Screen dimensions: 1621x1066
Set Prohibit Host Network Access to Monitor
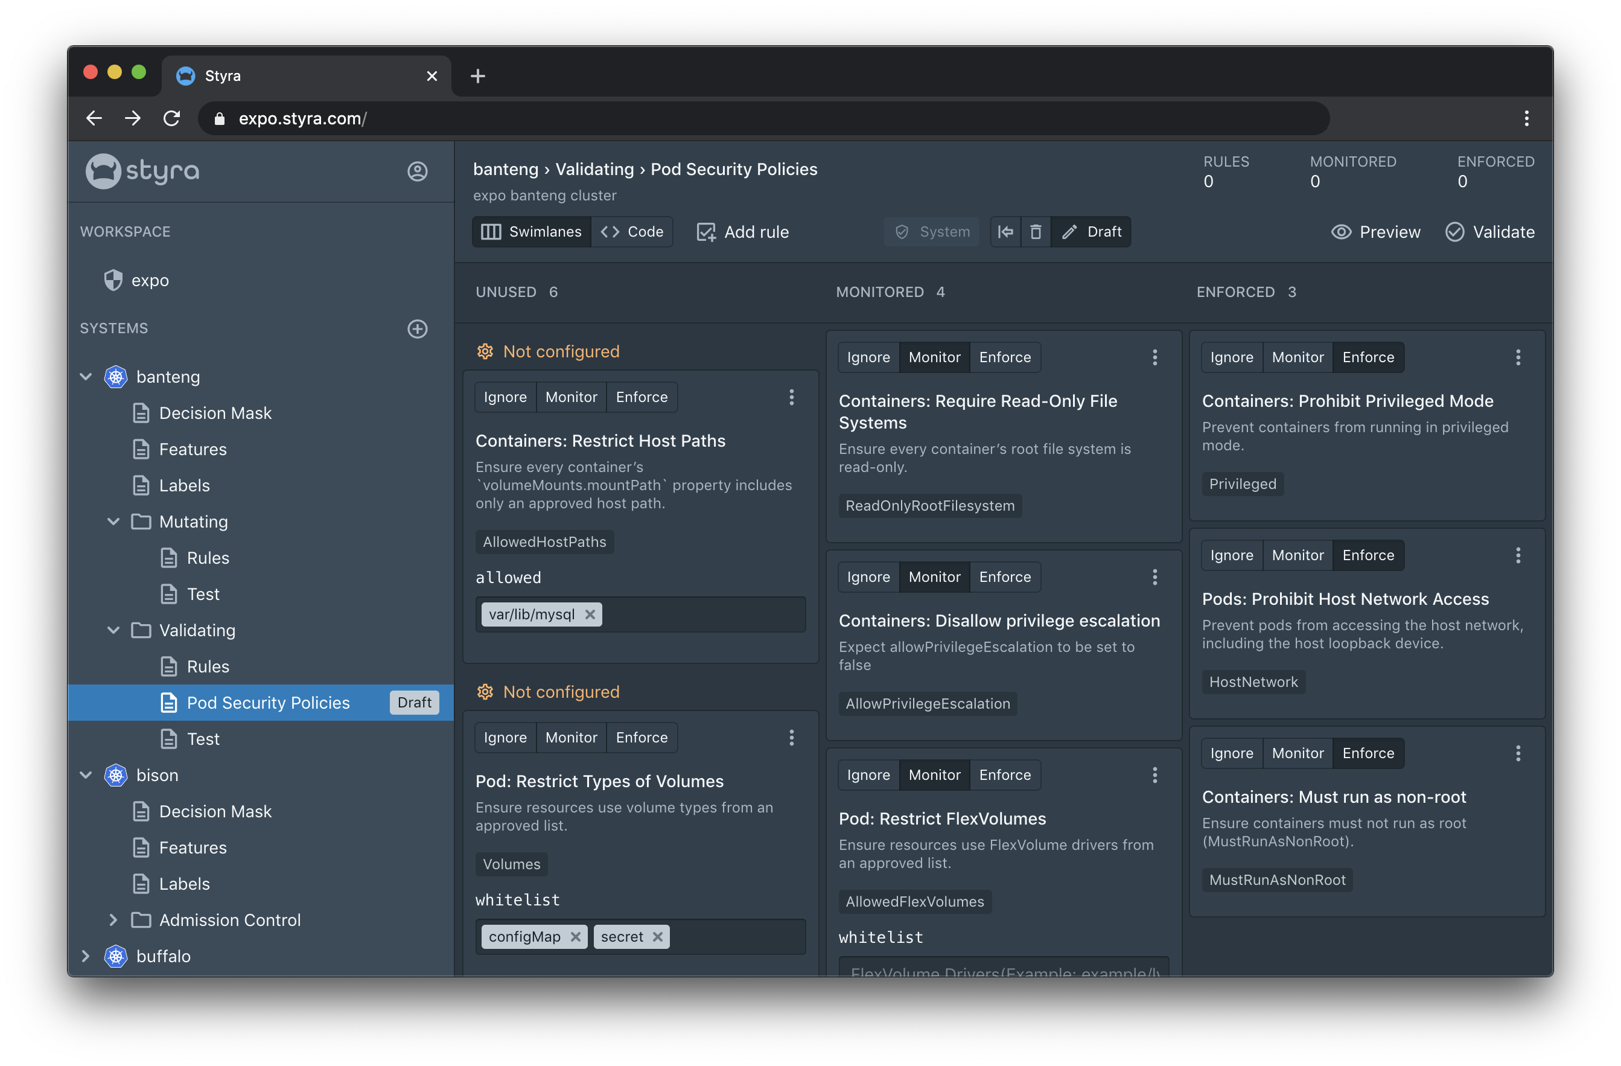point(1297,555)
